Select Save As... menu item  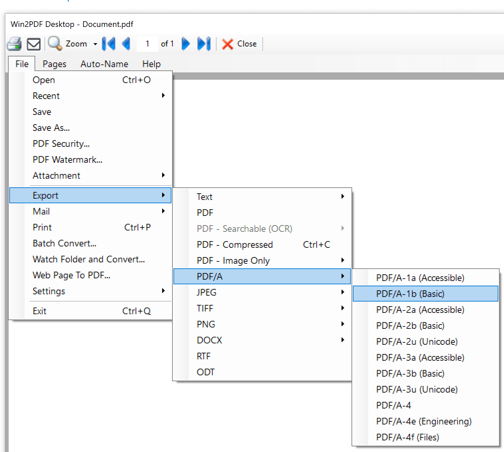pos(90,128)
